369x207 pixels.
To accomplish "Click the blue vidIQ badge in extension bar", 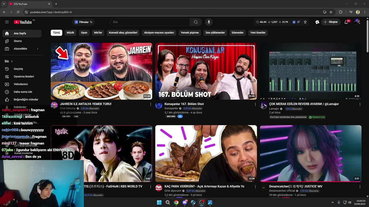I will click(x=294, y=22).
